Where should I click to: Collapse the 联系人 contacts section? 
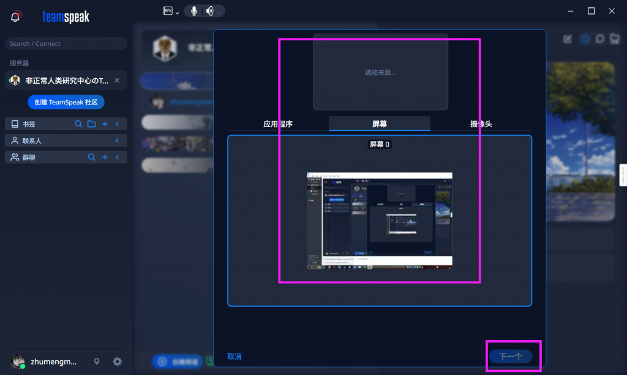(117, 140)
